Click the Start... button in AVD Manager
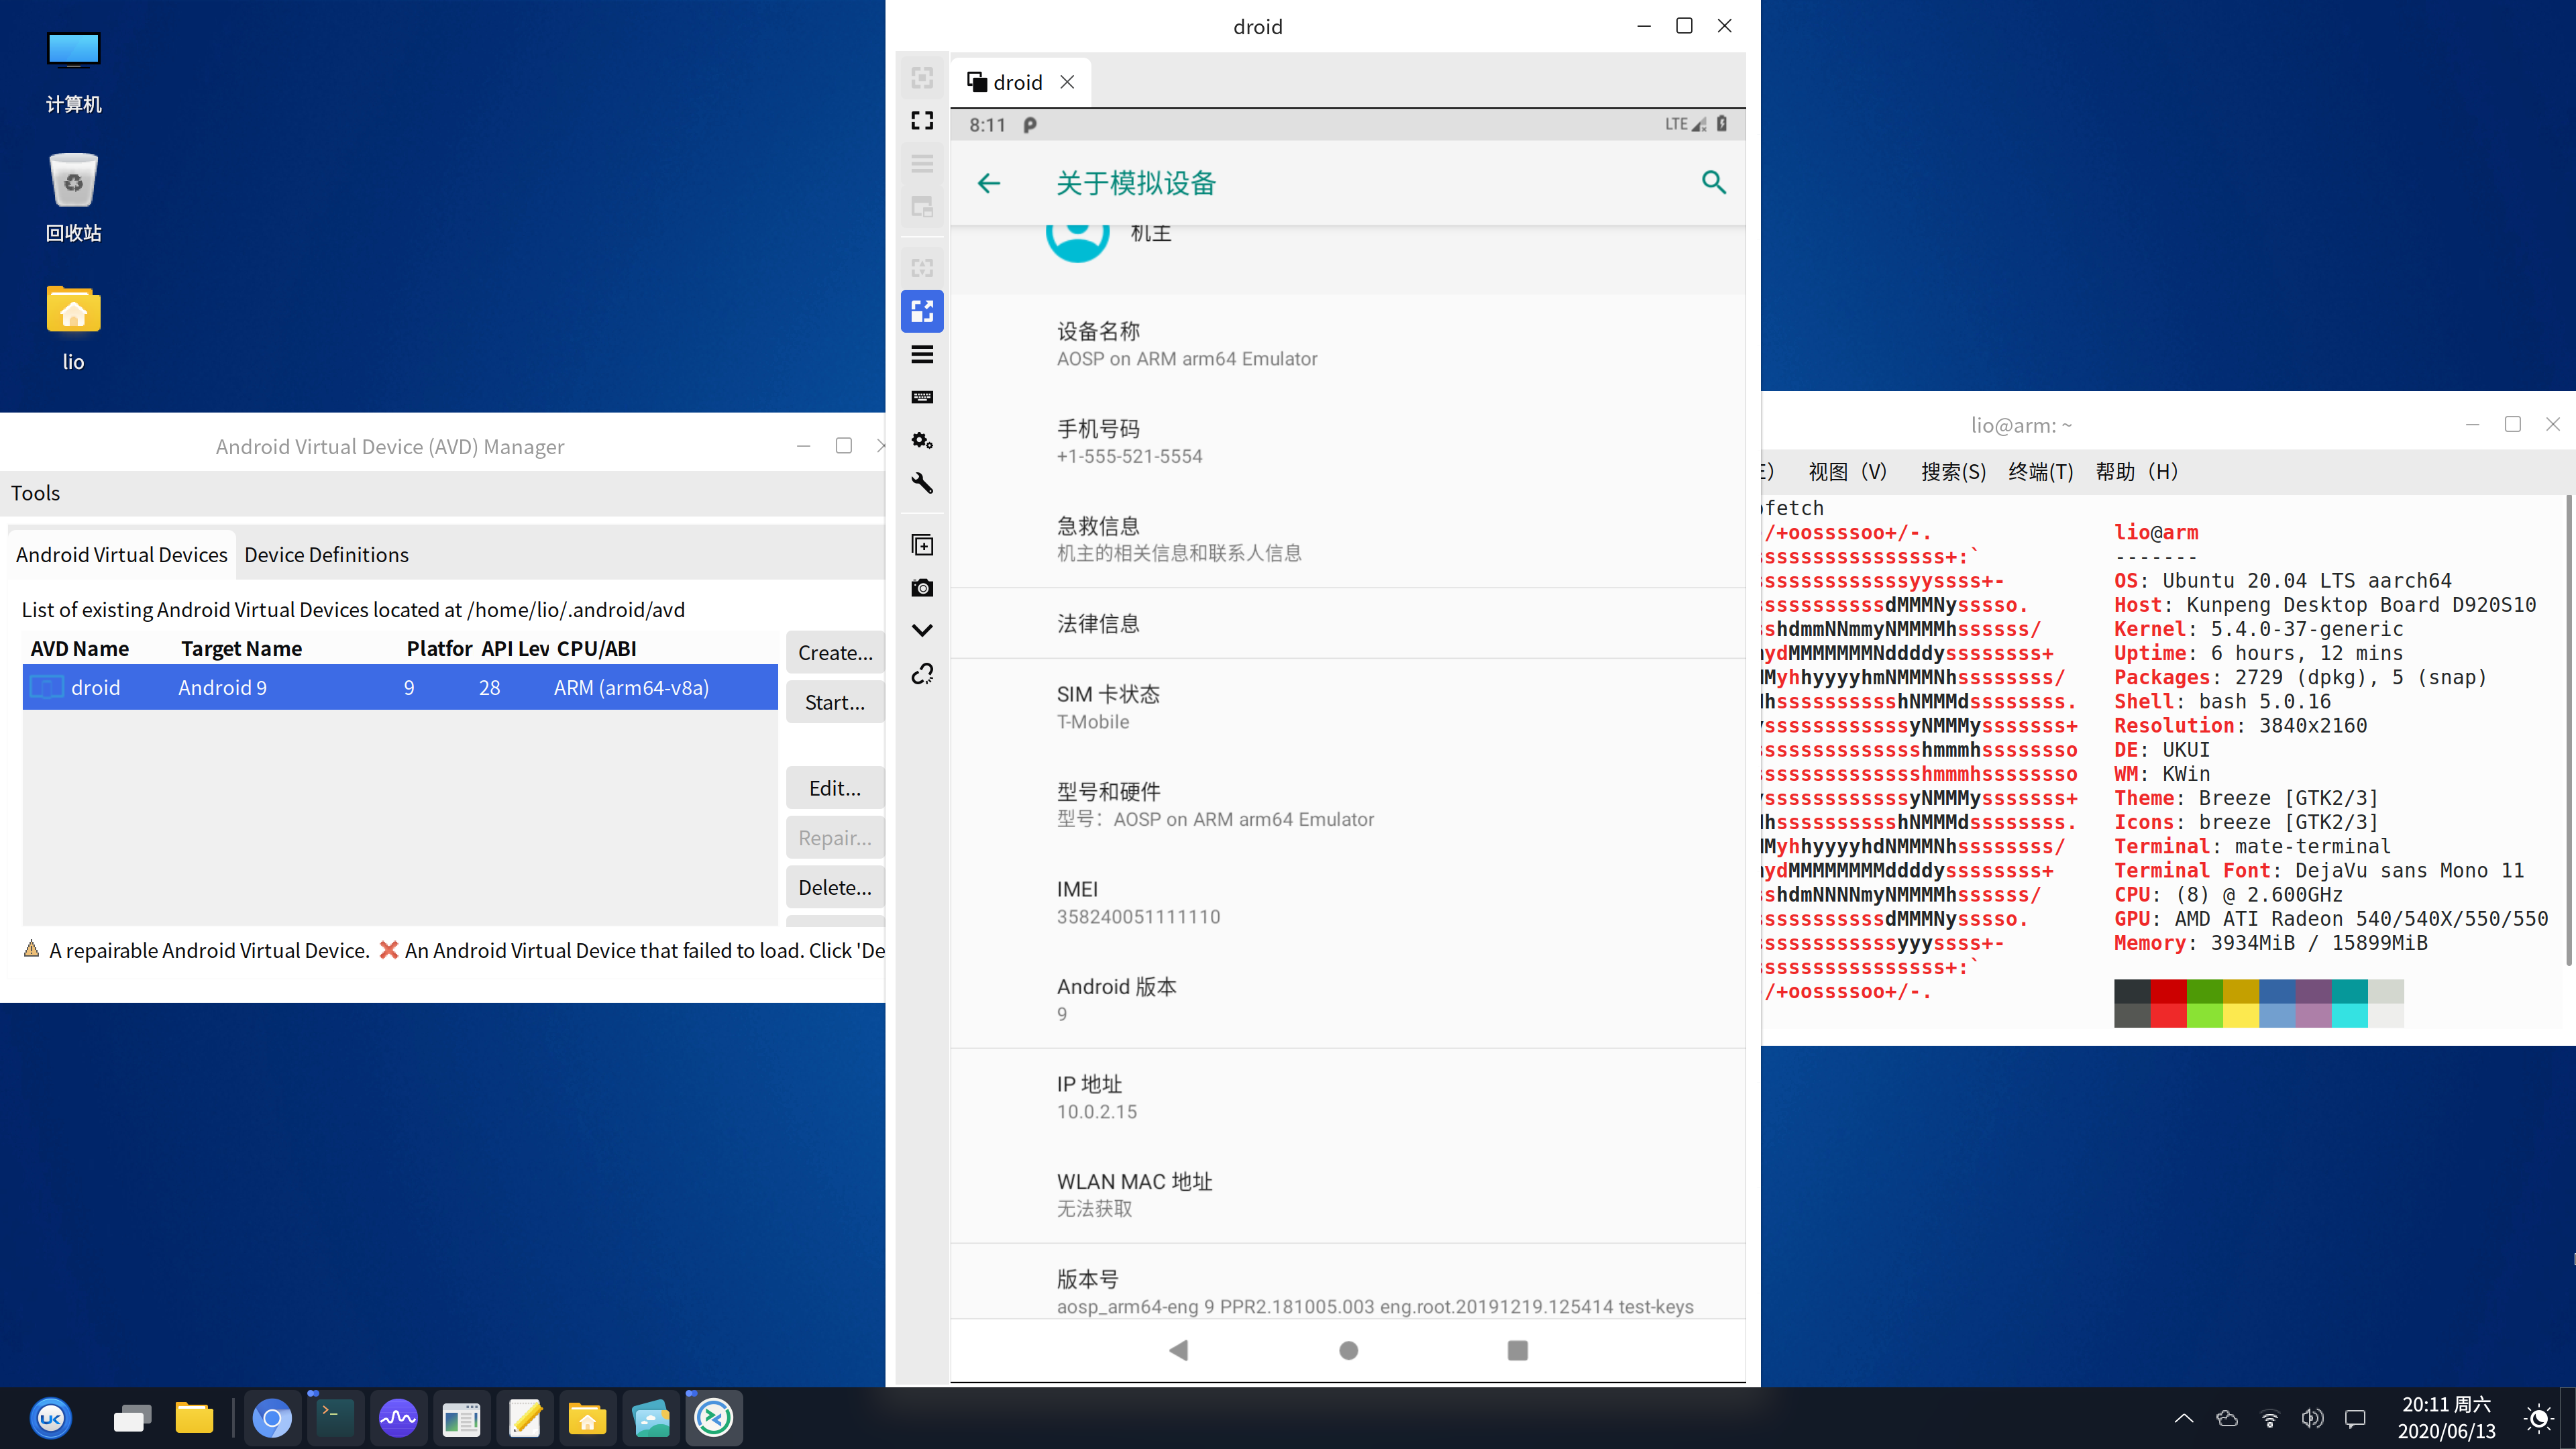Image resolution: width=2576 pixels, height=1449 pixels. (834, 702)
